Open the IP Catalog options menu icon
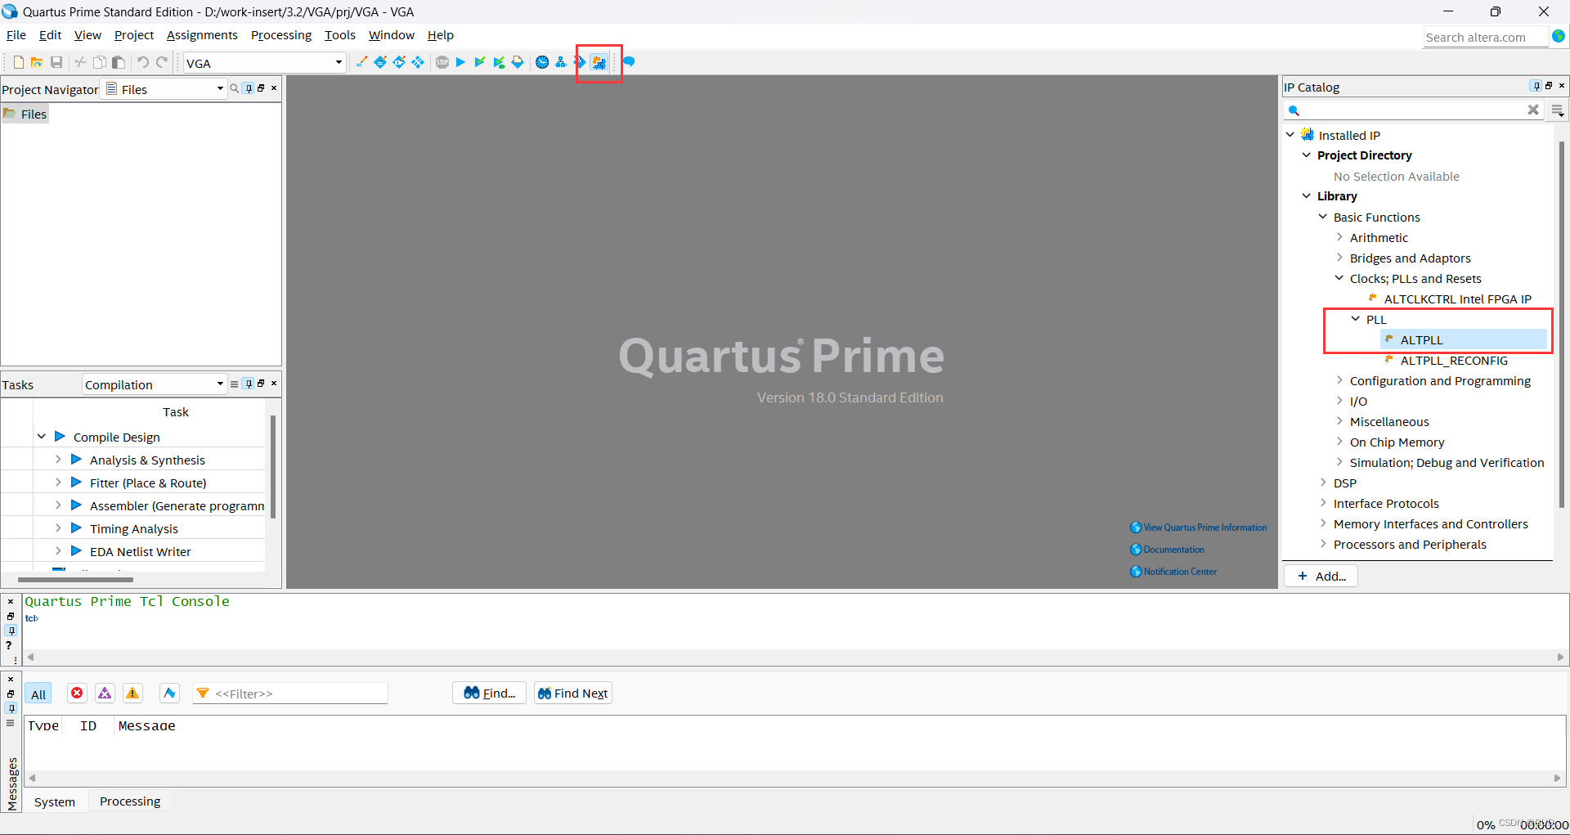The height and width of the screenshot is (835, 1570). tap(1558, 110)
